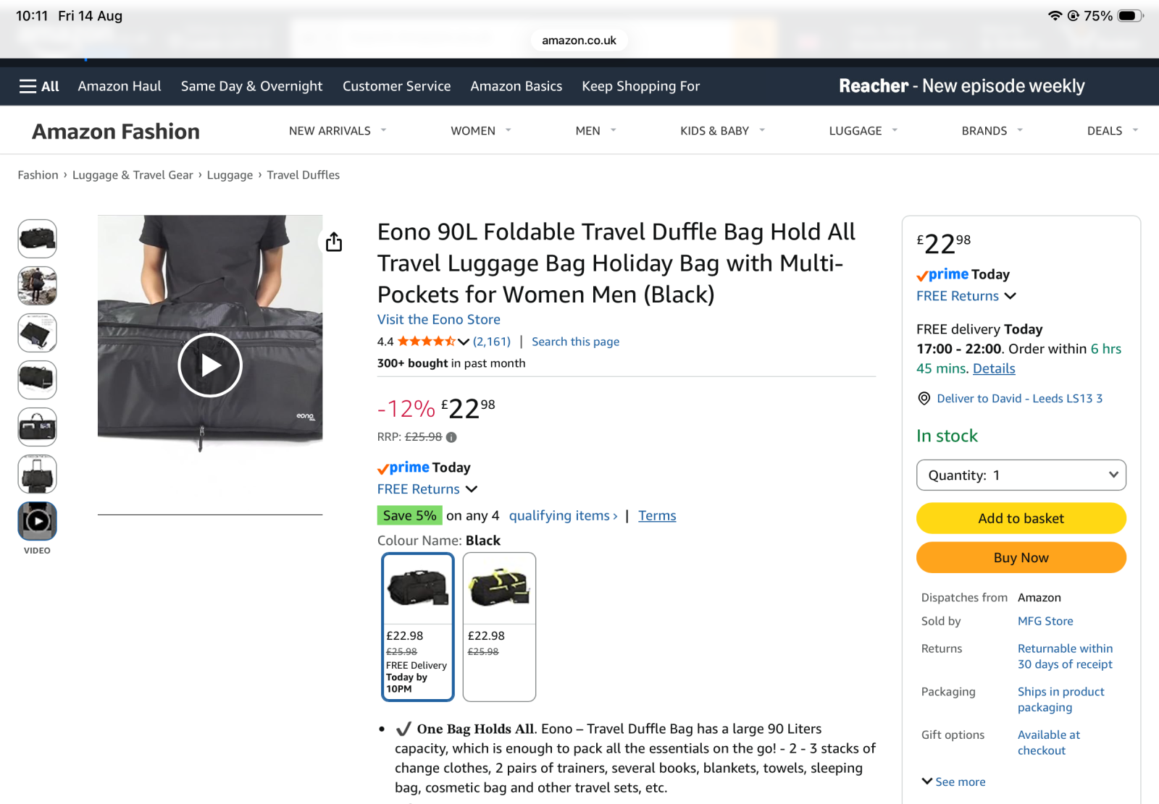Select the first black duffle bag thumbnail
Viewport: 1159px width, 804px height.
[37, 239]
